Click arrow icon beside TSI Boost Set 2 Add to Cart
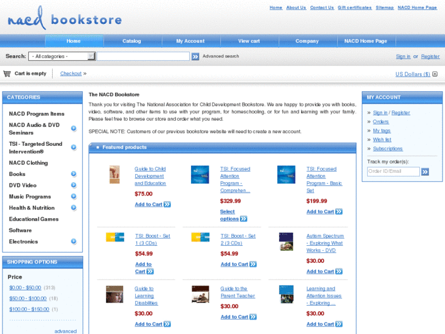This screenshot has height=334, width=445. tap(253, 264)
